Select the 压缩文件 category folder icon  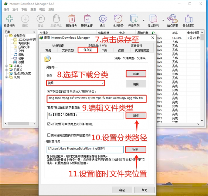pyautogui.click(x=15, y=47)
